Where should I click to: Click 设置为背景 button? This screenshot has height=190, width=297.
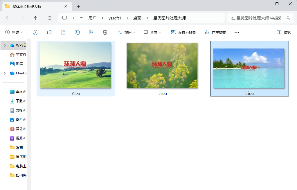click(183, 32)
